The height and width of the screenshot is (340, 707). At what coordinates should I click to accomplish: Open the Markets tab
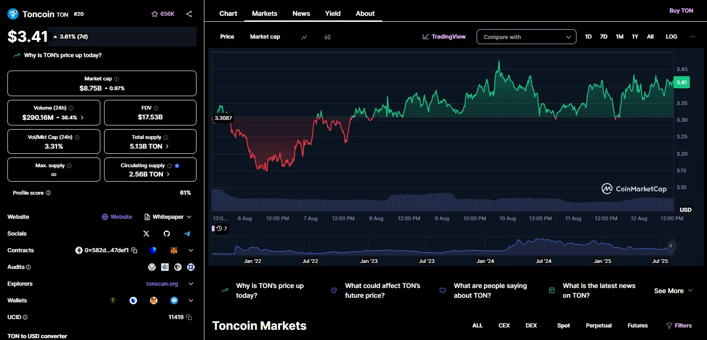click(x=264, y=13)
